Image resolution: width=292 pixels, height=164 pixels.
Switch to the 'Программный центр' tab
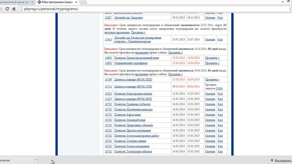pyautogui.click(x=15, y=2)
